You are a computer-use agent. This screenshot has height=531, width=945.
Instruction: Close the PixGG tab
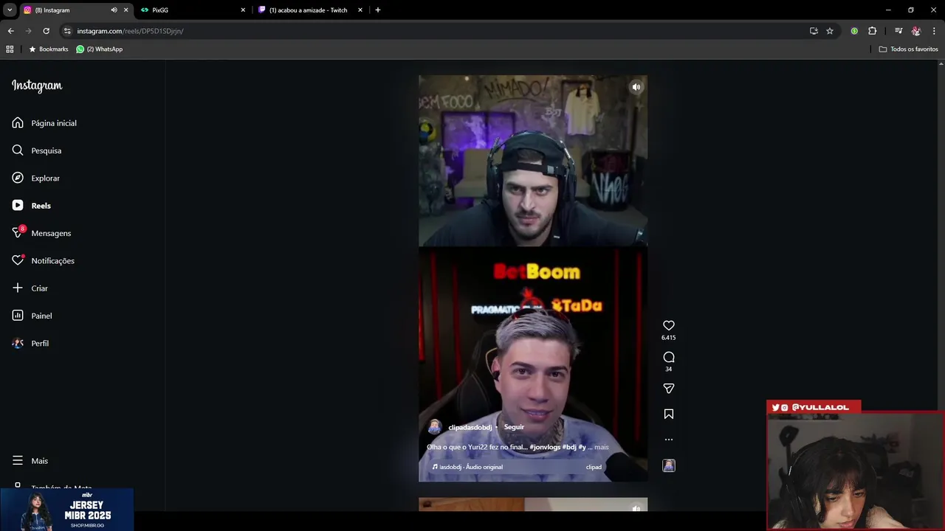[x=243, y=10]
